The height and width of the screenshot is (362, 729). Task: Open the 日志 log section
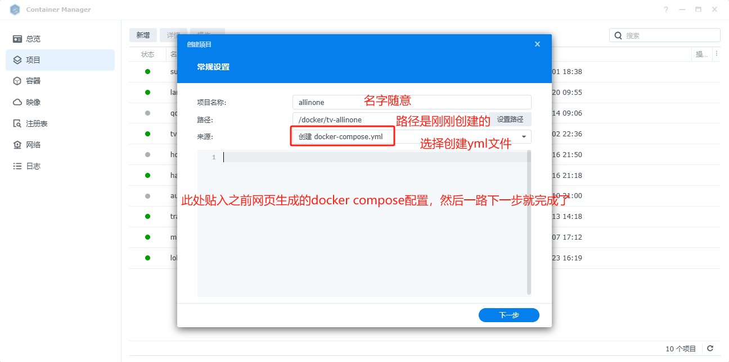(x=33, y=166)
